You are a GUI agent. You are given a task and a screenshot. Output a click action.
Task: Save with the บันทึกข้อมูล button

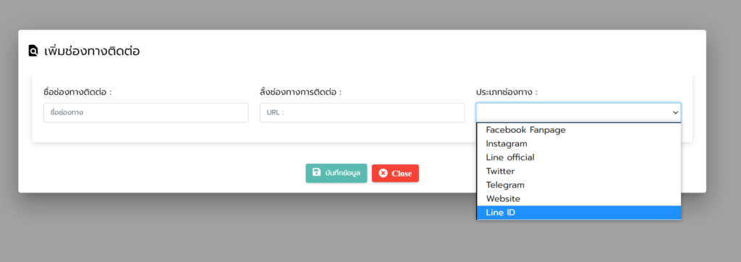[336, 173]
